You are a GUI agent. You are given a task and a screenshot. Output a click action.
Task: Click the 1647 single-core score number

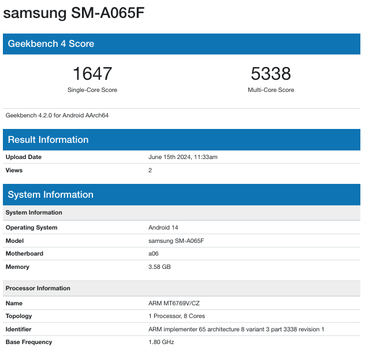[x=92, y=74]
